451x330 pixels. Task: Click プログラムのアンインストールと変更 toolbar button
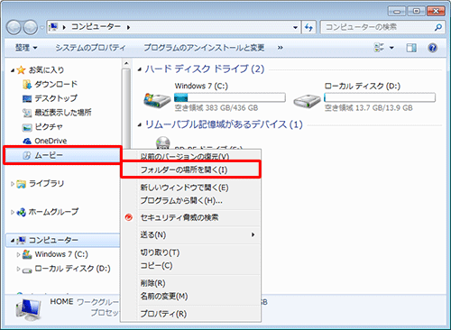click(204, 48)
